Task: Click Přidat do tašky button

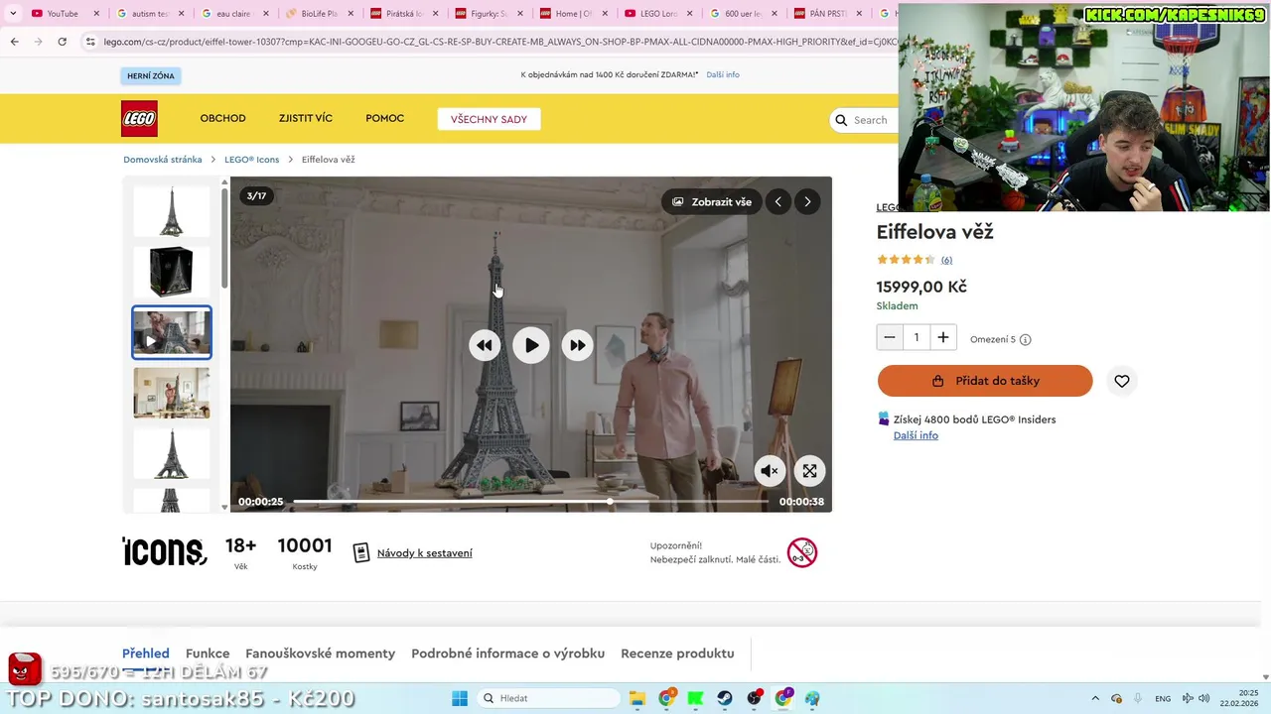Action: point(985,381)
